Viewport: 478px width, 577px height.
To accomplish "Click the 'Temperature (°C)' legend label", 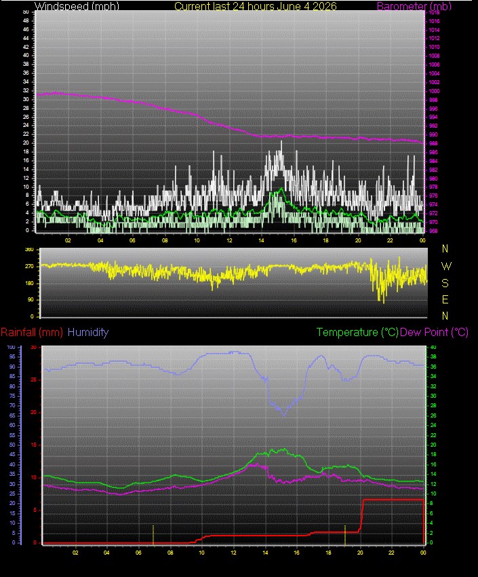I will pyautogui.click(x=357, y=333).
